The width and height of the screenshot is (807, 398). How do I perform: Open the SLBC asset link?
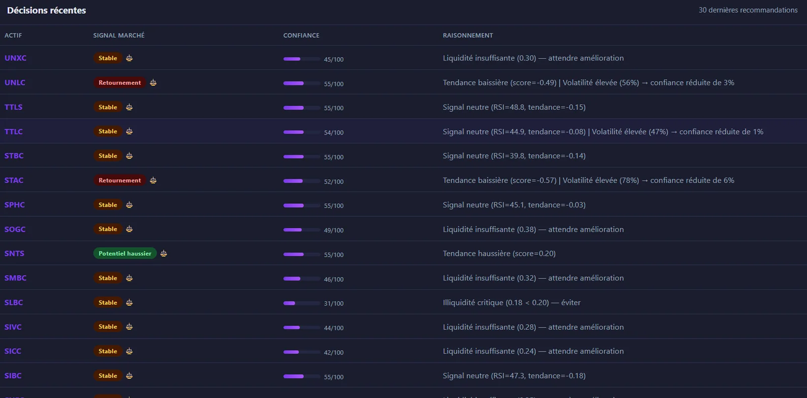pos(14,303)
